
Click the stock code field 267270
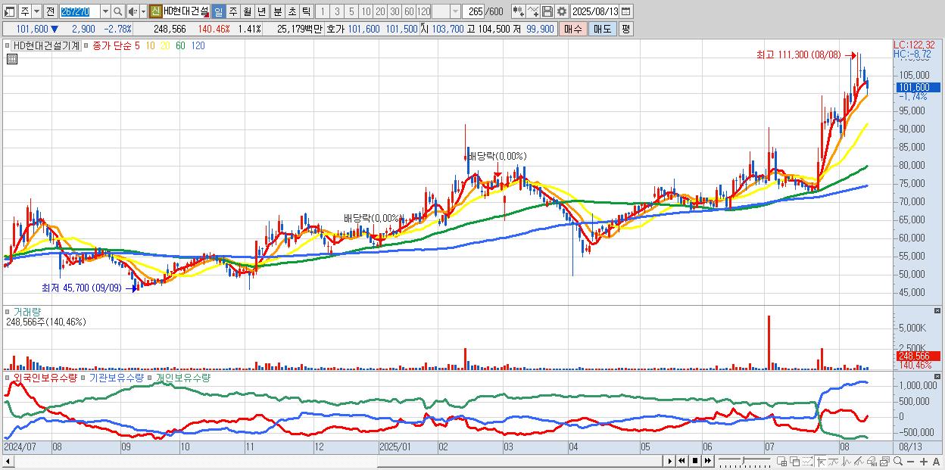coord(79,11)
